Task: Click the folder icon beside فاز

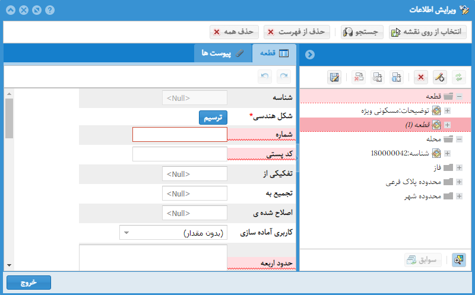Action: point(448,167)
